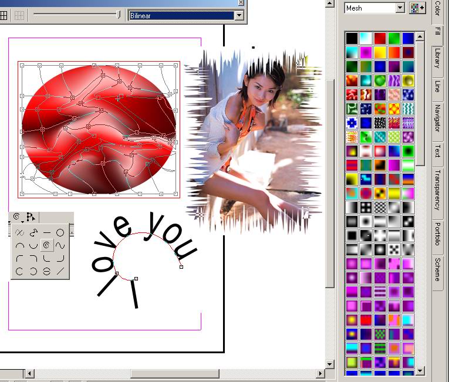Screen dimensions: 449x382
Task: Choose the reversed C-shaped arc path
Action: click(33, 271)
